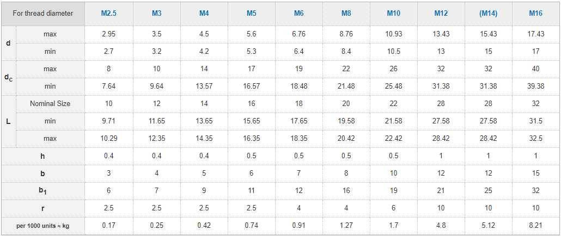Image resolution: width=561 pixels, height=236 pixels.
Task: Click the 6.76 value under M6
Action: point(299,34)
